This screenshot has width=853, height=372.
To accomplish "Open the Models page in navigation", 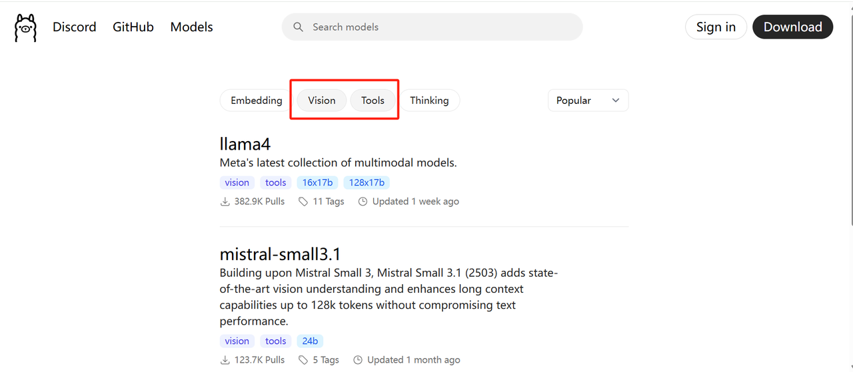I will (192, 27).
